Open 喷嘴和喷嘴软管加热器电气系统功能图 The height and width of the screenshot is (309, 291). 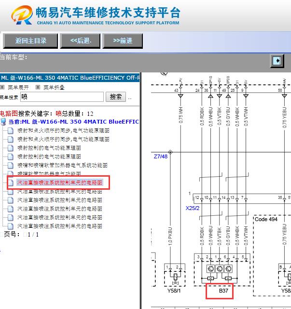point(62,165)
